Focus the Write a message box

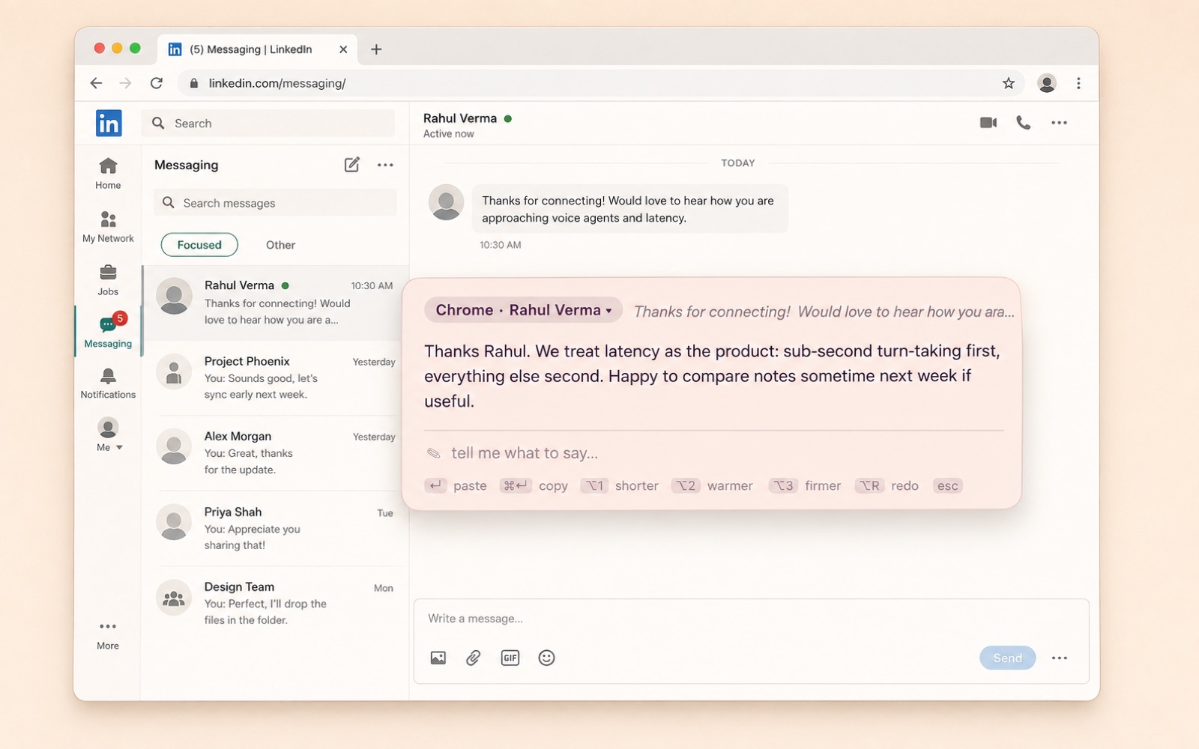pos(751,619)
